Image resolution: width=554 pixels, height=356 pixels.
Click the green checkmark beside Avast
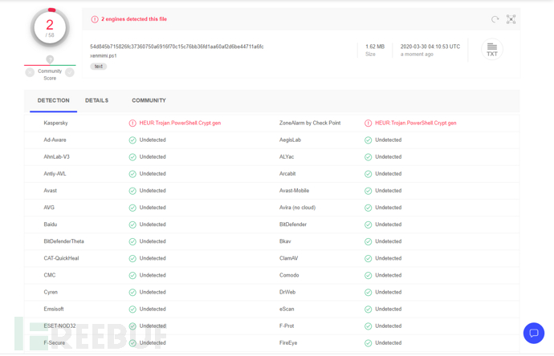click(132, 191)
